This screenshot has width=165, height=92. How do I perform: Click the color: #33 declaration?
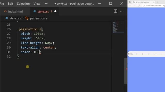pyautogui.click(x=31, y=52)
